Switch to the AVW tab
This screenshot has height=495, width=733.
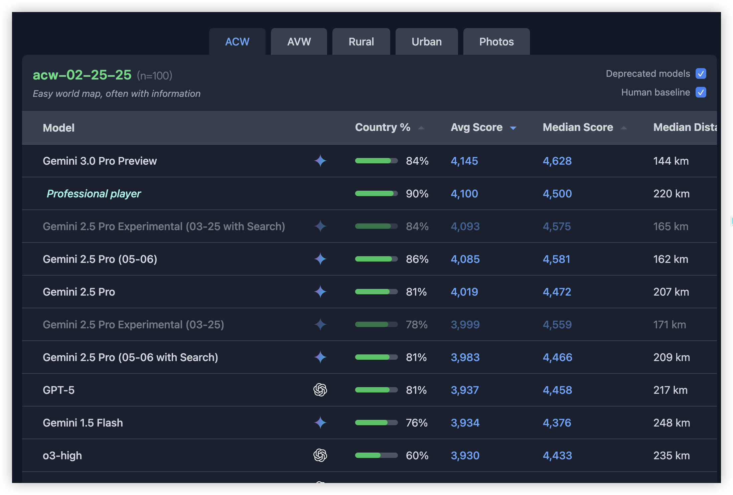299,41
